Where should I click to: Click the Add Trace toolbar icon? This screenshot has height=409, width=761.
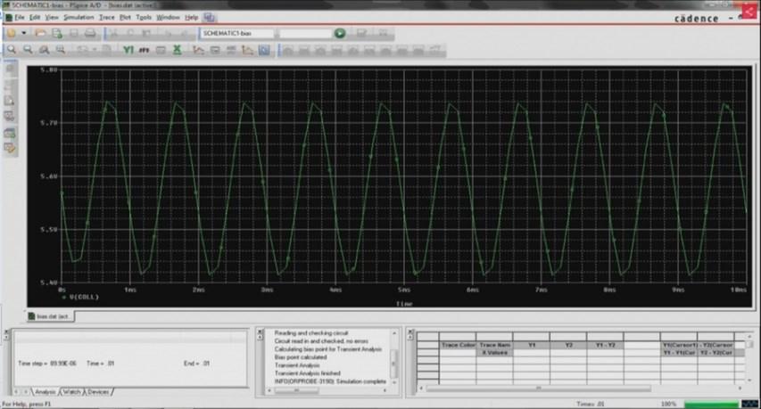pyautogui.click(x=198, y=49)
